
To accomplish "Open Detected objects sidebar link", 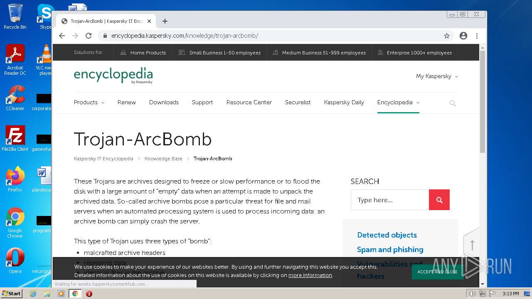I will 387,235.
